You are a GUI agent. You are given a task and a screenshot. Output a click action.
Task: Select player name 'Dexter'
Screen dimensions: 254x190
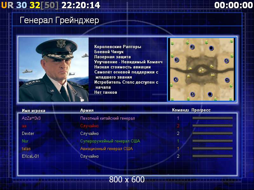tap(28, 133)
